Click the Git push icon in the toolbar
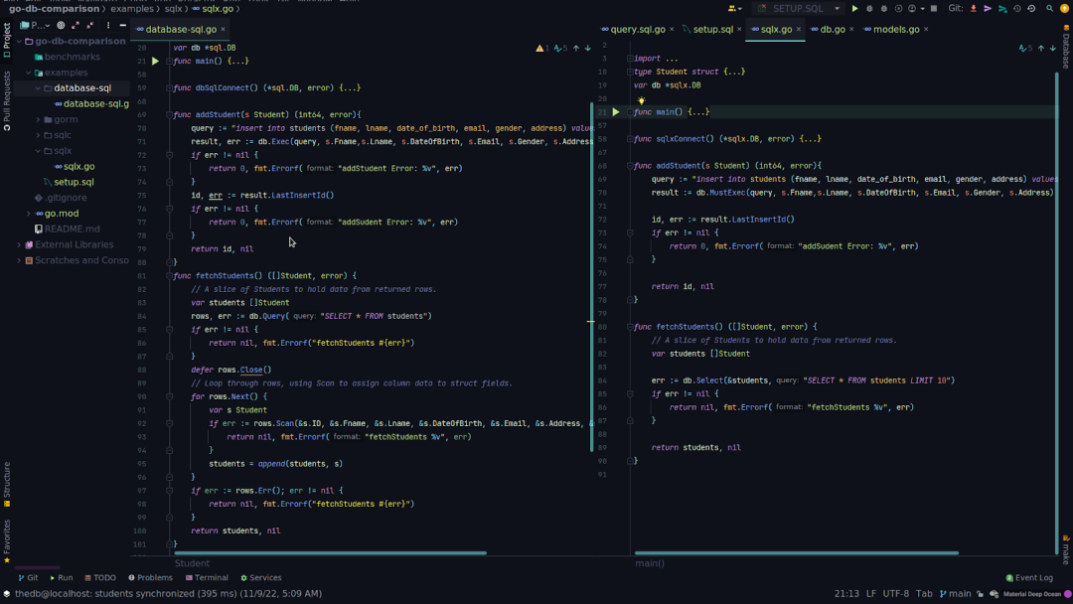 coord(1001,9)
